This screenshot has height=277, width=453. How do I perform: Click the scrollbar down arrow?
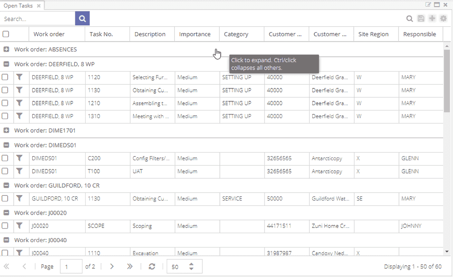point(447,252)
